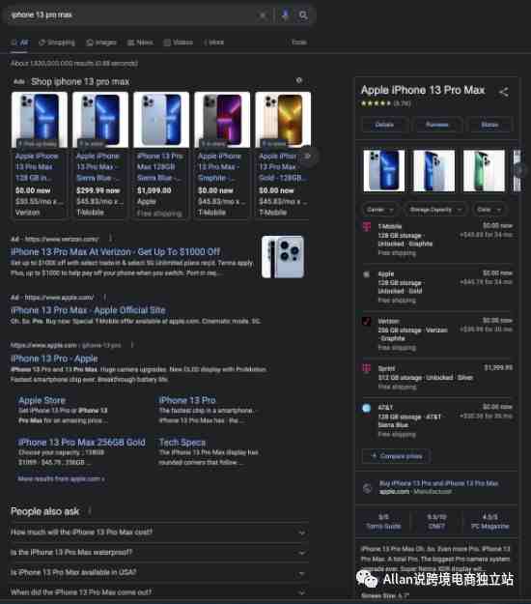Open the Storage Capacity filter dropdown
This screenshot has height=604, width=531.
tap(434, 210)
